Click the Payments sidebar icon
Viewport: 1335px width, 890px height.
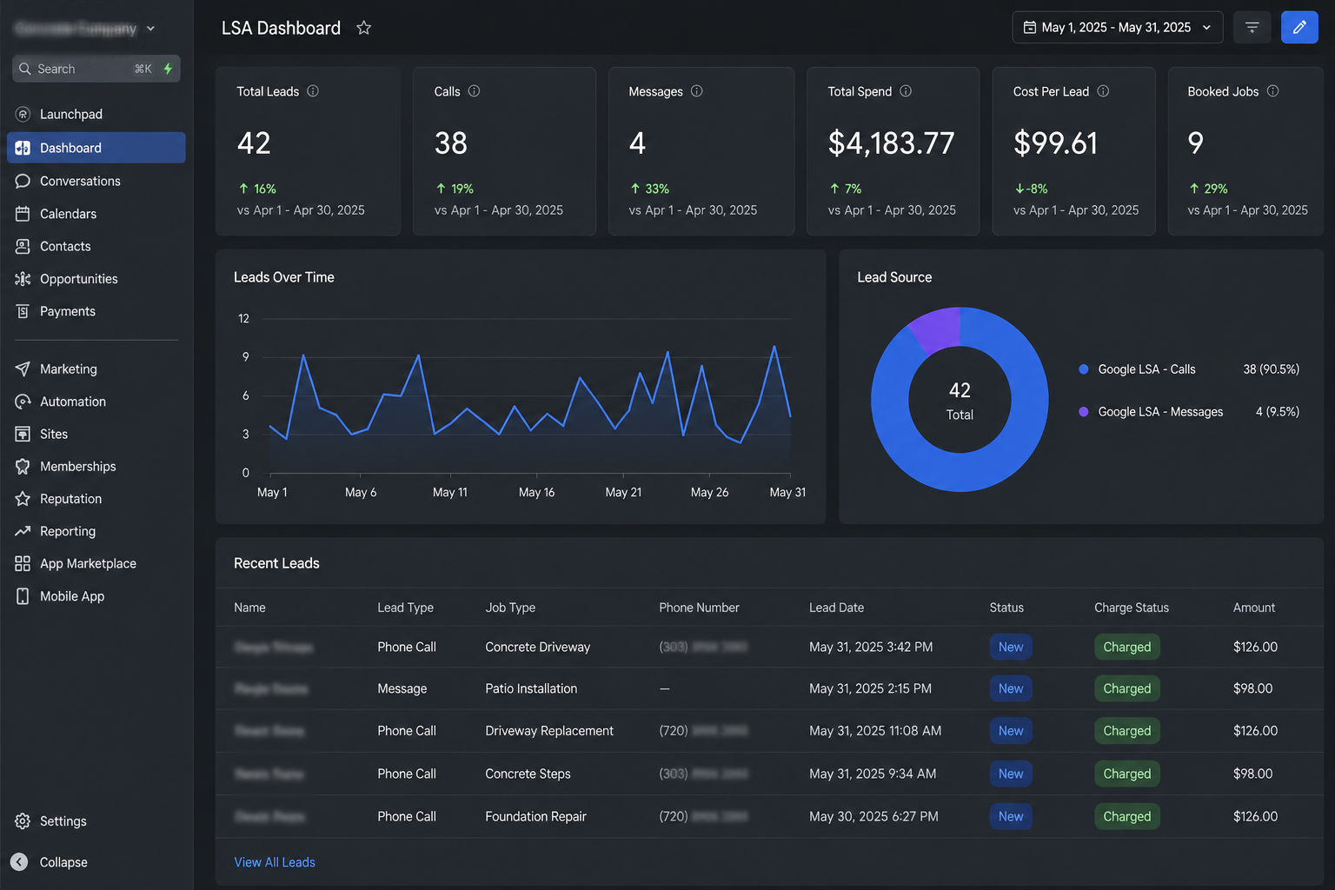pyautogui.click(x=23, y=311)
